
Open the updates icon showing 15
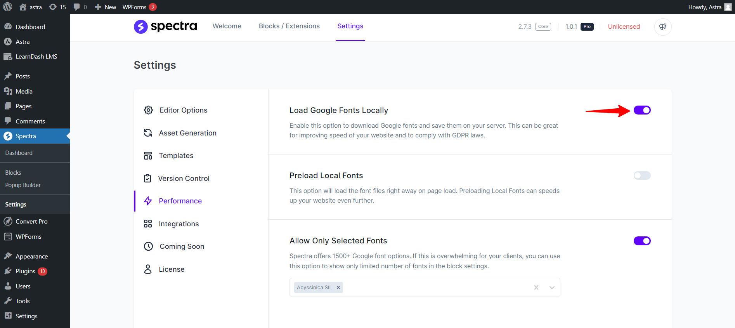[57, 7]
